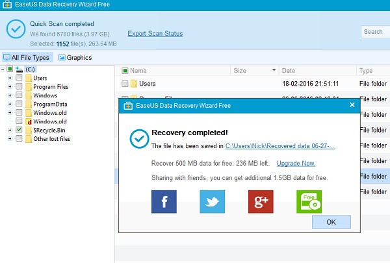Click the Search input field
The height and width of the screenshot is (263, 390).
(x=375, y=32)
